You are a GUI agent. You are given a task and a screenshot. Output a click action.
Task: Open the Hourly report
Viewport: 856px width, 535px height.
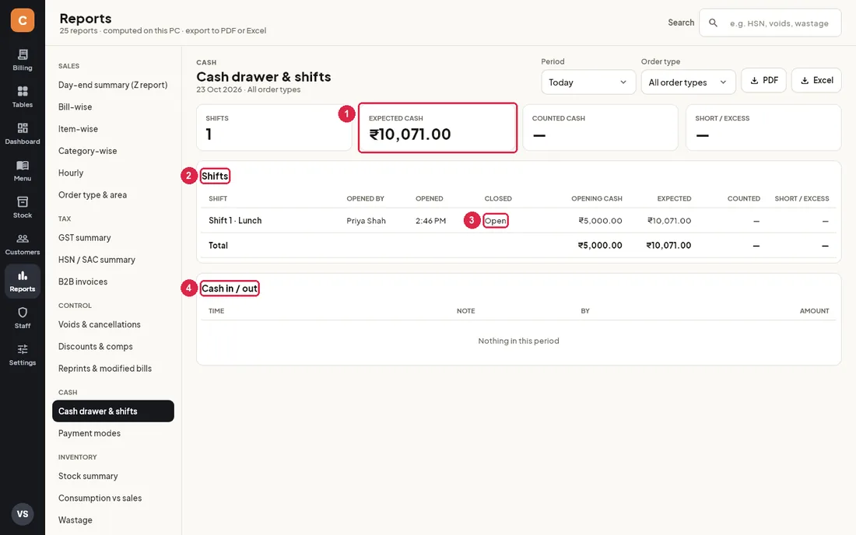(x=113, y=173)
